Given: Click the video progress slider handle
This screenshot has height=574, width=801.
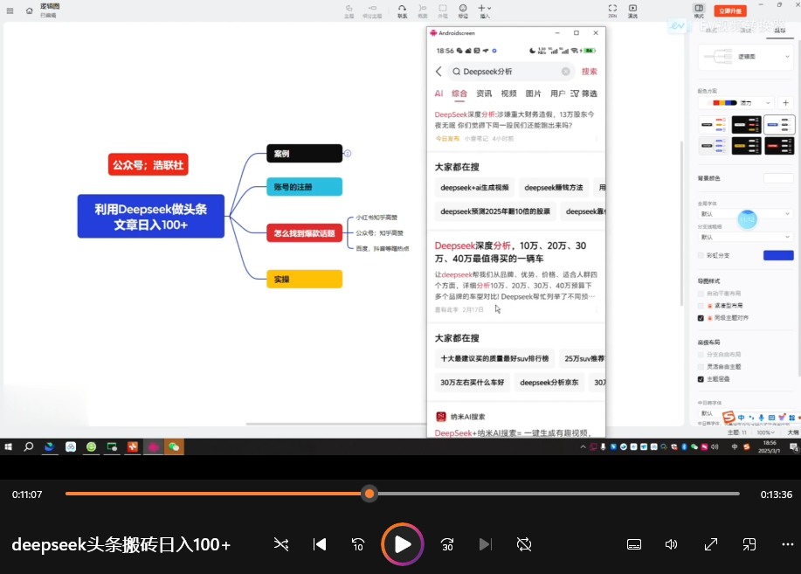Looking at the screenshot, I should [x=369, y=494].
